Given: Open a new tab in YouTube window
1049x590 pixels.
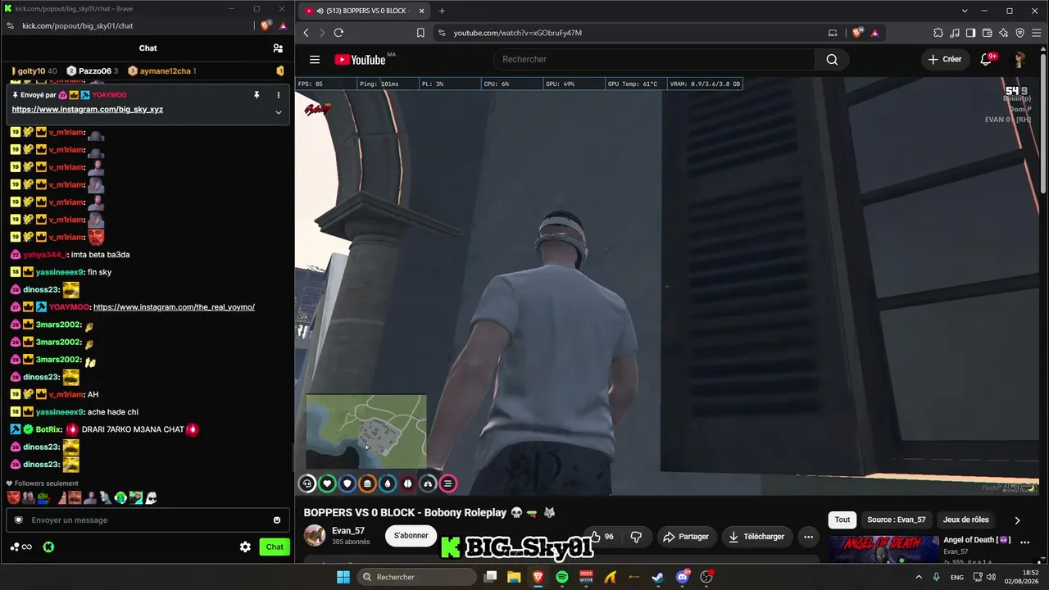Looking at the screenshot, I should pyautogui.click(x=442, y=11).
